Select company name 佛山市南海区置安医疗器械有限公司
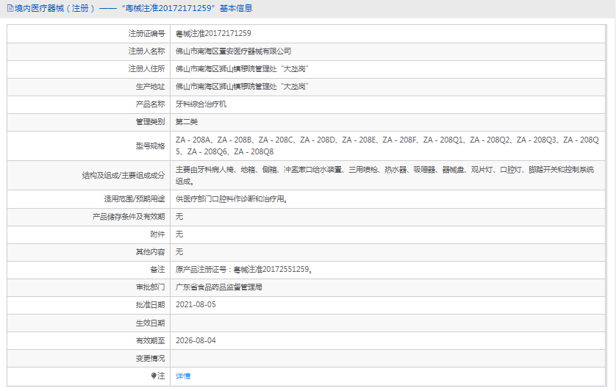Screen dimensions: 616x391 233,51
